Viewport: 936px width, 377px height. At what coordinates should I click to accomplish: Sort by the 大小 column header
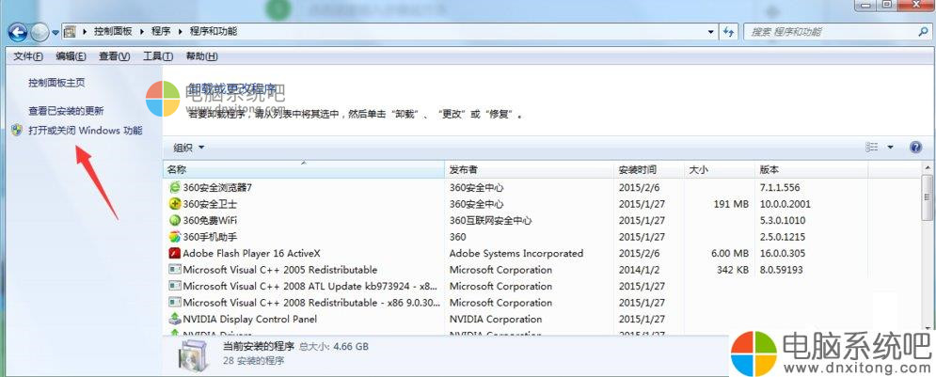tap(720, 170)
